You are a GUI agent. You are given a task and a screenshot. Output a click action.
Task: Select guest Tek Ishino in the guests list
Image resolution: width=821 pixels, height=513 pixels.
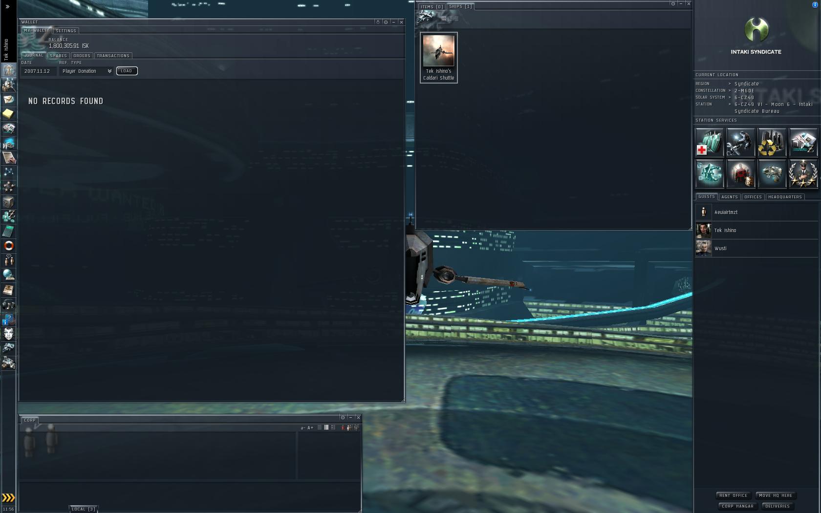[x=757, y=230]
